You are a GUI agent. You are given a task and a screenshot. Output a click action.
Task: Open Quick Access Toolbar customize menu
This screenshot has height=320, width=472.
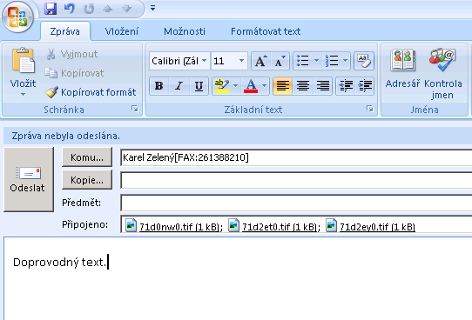(153, 8)
